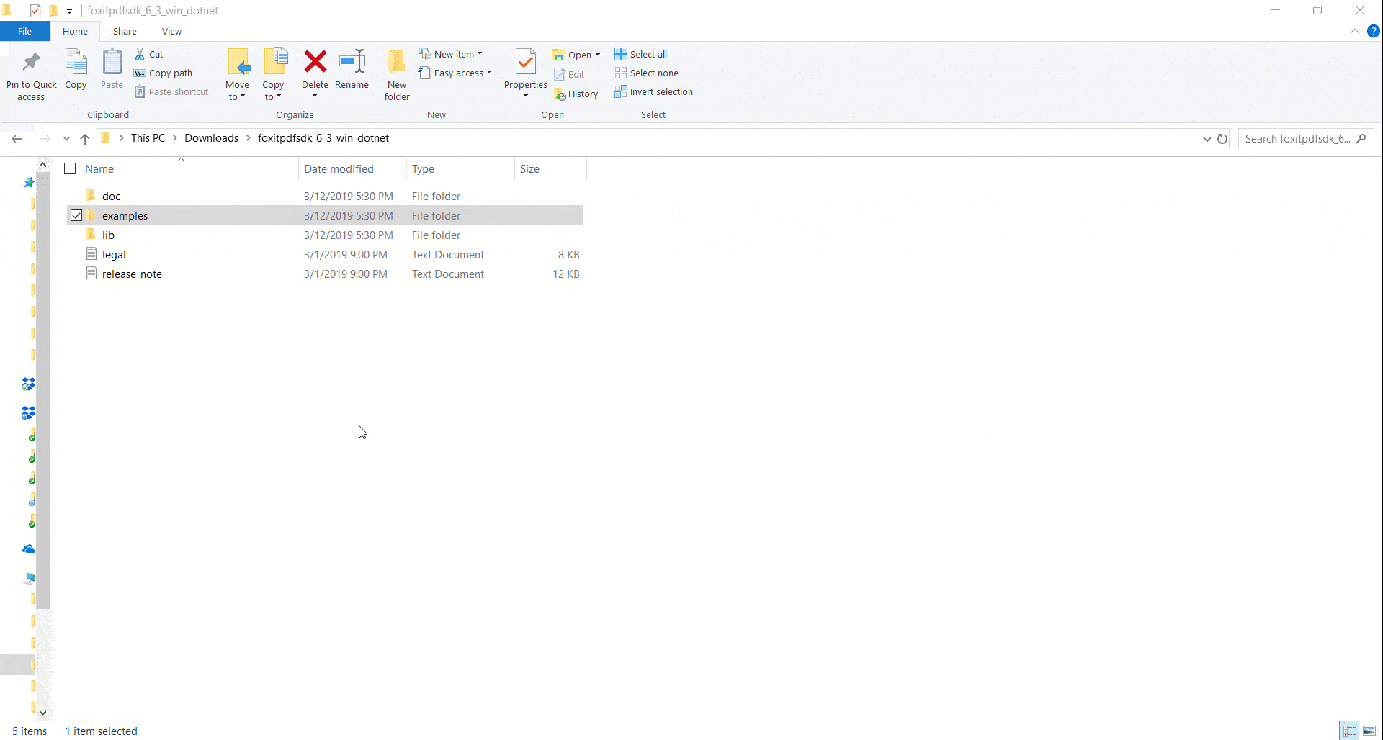The image size is (1383, 740).
Task: Click foxitpdfsdk_6_3_win_dotnet breadcrumb
Action: 323,138
